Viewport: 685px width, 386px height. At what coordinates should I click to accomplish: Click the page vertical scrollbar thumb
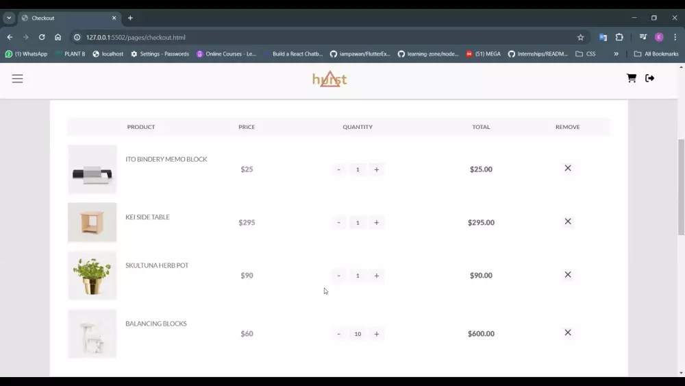point(681,188)
